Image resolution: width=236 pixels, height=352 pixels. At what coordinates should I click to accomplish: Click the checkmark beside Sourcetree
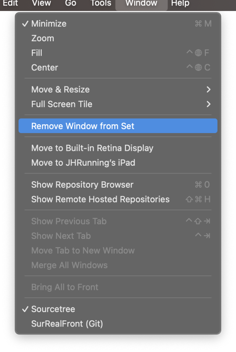25,309
